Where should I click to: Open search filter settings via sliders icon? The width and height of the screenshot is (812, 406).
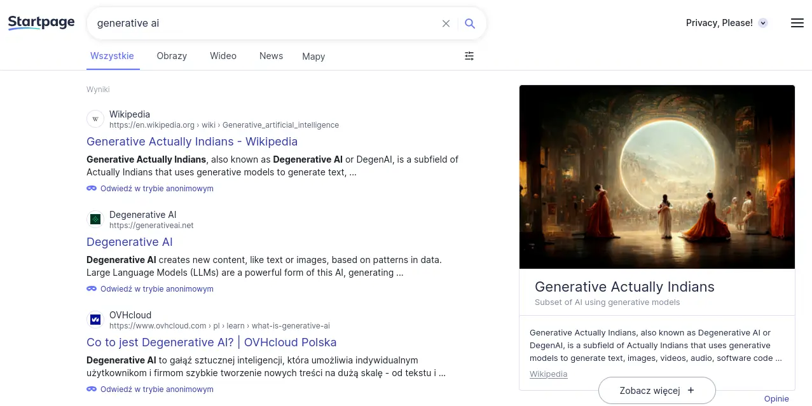(x=469, y=56)
